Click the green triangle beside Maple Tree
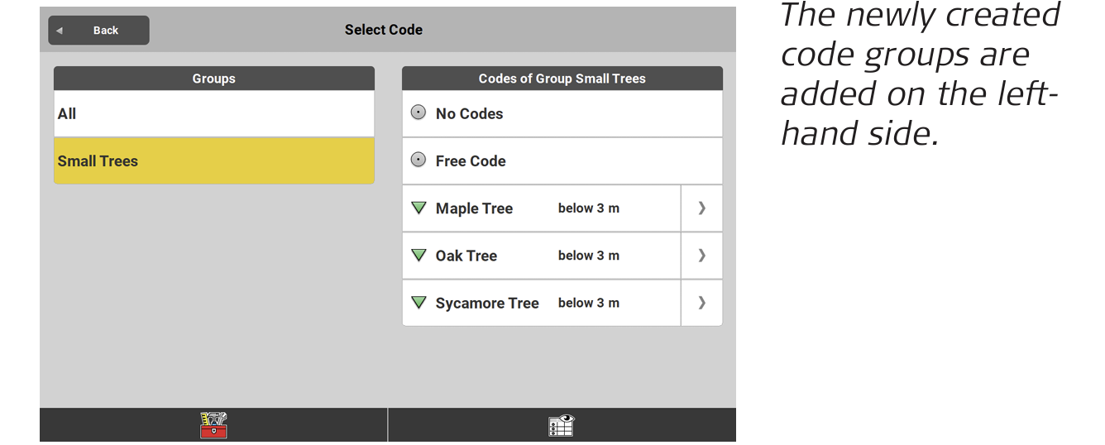1105x445 pixels. pos(419,208)
